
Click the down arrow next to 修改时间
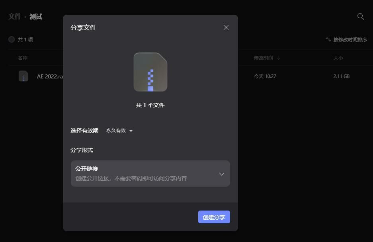click(279, 58)
